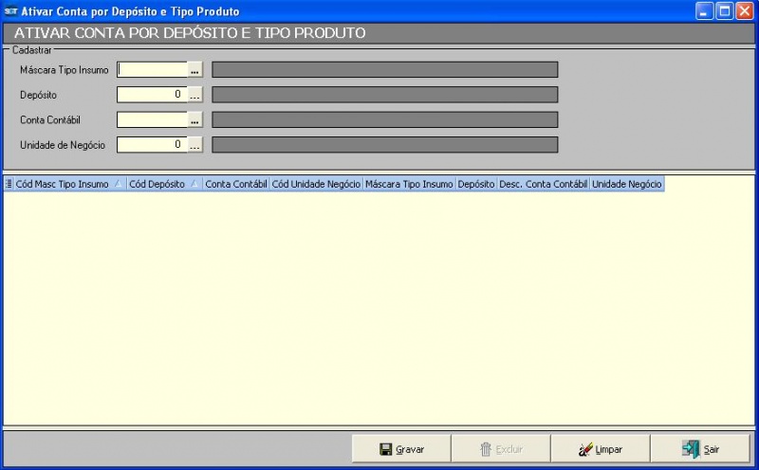Open the Unidade de Negócio lookup button
The width and height of the screenshot is (759, 470).
pyautogui.click(x=195, y=145)
